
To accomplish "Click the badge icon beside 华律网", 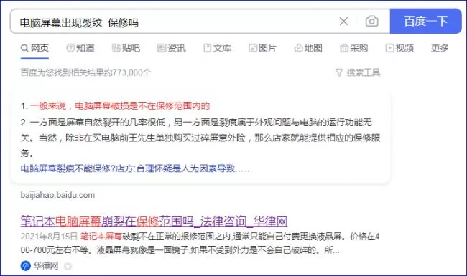I will click(x=68, y=266).
